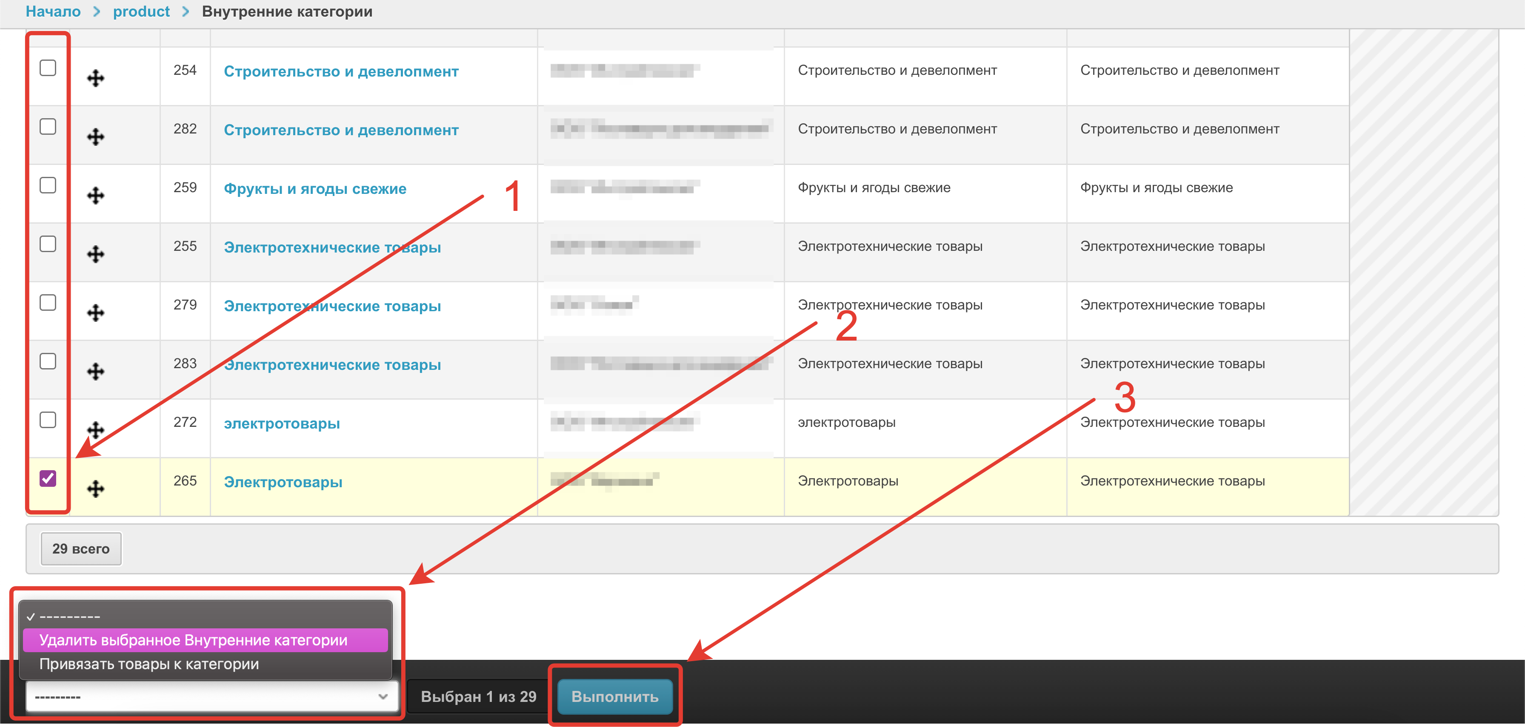Click the drag handle icon for row 254

coord(95,78)
